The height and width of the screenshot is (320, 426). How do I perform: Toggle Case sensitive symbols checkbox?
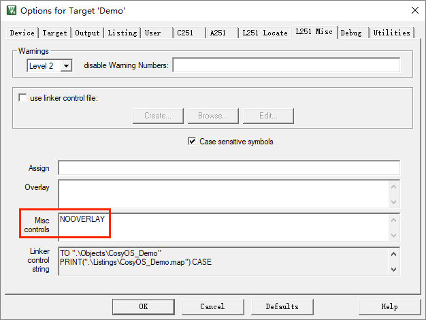(192, 142)
